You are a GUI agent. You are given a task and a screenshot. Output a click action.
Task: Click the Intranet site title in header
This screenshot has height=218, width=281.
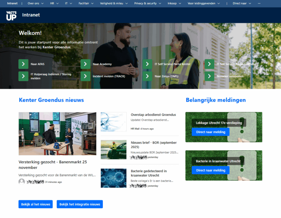click(x=31, y=15)
